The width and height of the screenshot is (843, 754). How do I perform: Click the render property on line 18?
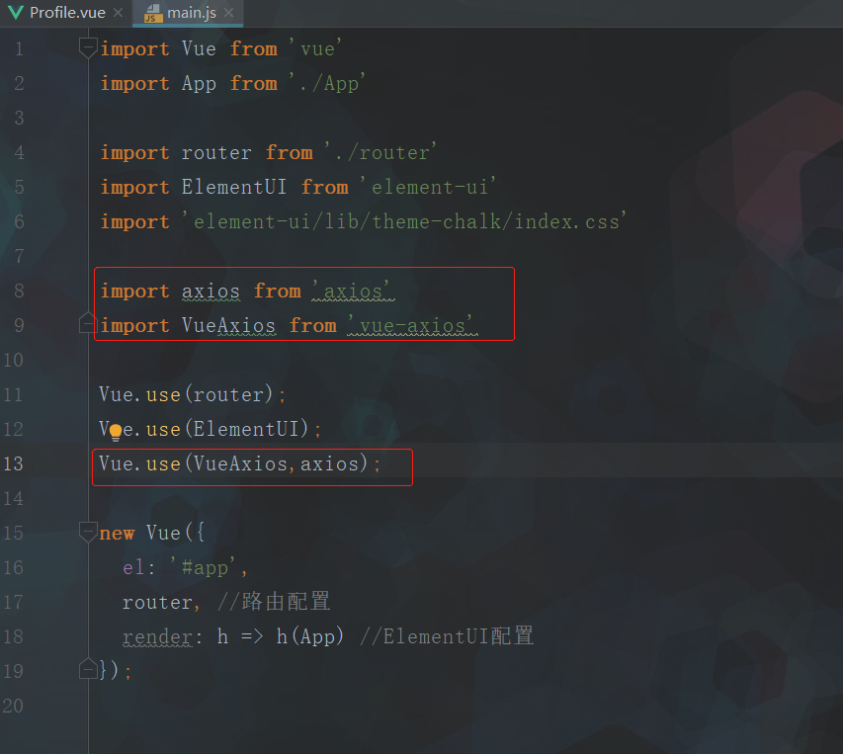157,636
